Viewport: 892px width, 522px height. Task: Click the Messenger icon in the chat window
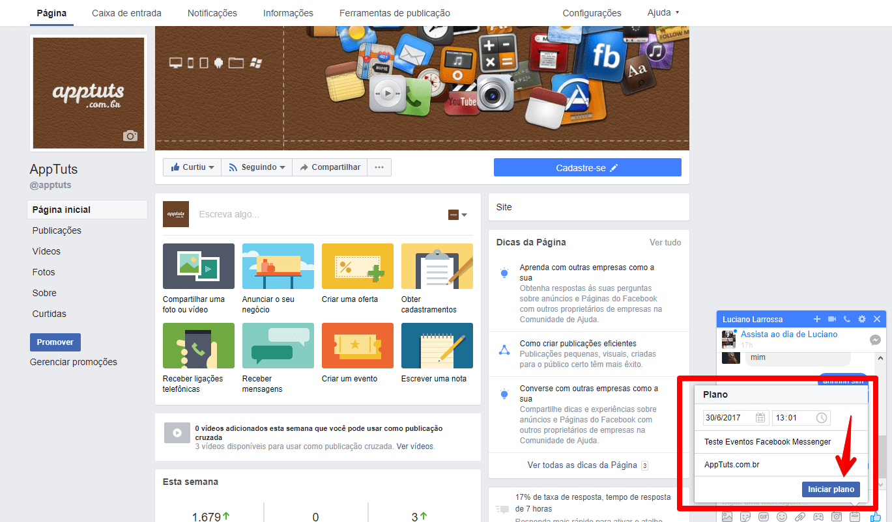876,340
